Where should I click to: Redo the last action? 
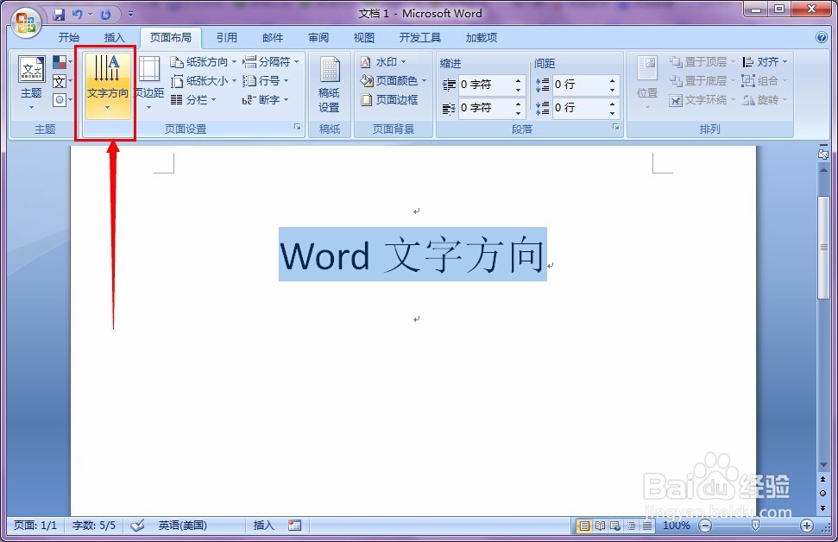click(x=106, y=15)
